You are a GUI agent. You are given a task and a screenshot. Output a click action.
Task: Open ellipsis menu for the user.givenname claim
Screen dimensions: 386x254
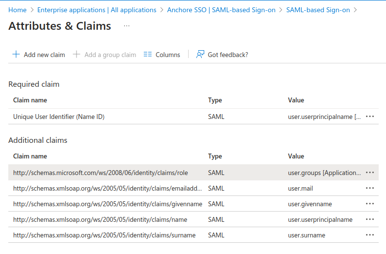point(370,204)
